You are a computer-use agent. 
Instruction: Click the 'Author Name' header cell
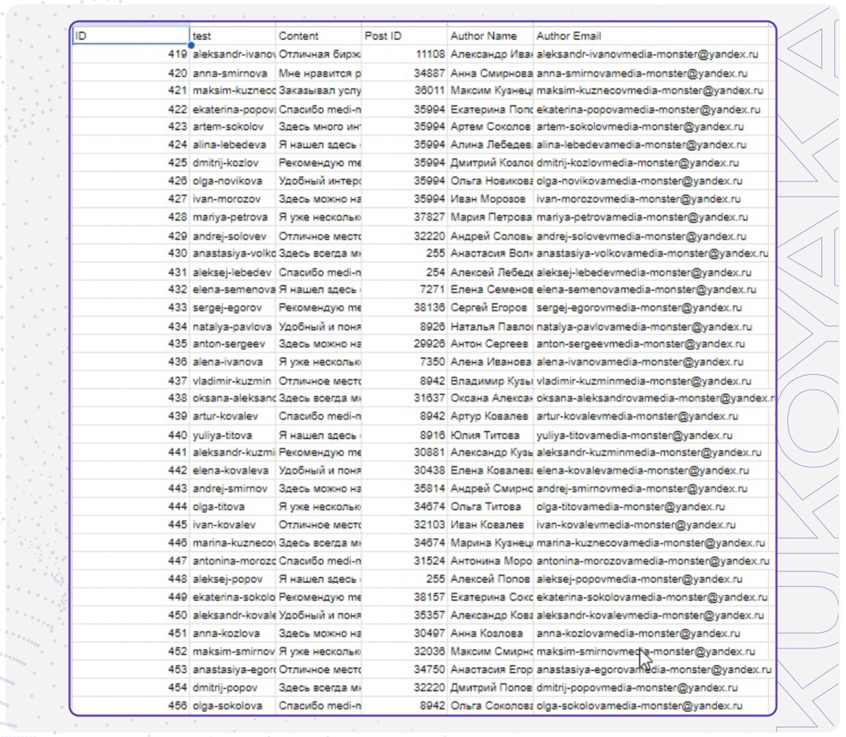[491, 36]
